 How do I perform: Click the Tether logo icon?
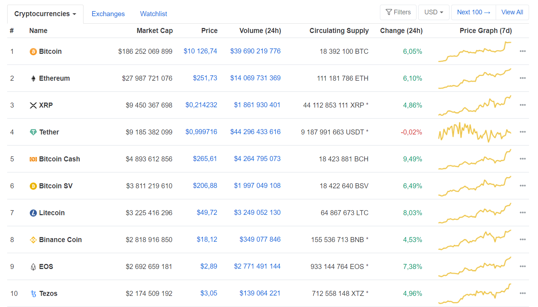33,132
